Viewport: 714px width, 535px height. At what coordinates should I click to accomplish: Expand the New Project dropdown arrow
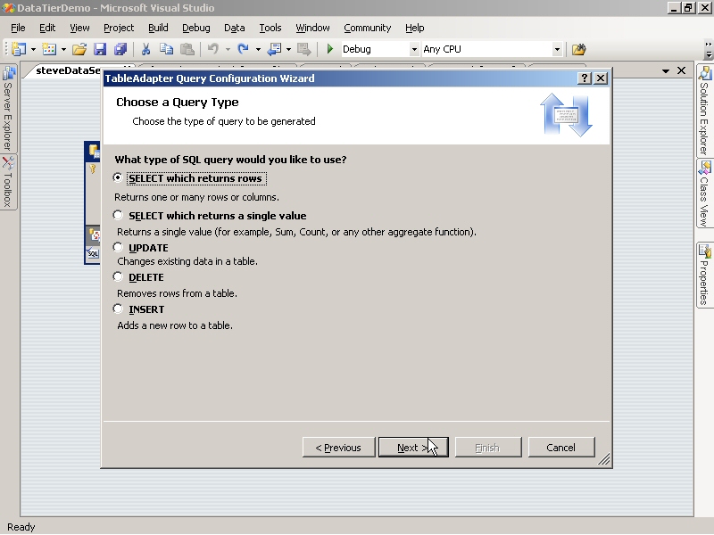33,49
